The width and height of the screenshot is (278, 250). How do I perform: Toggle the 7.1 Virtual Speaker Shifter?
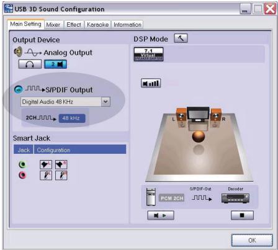click(148, 54)
